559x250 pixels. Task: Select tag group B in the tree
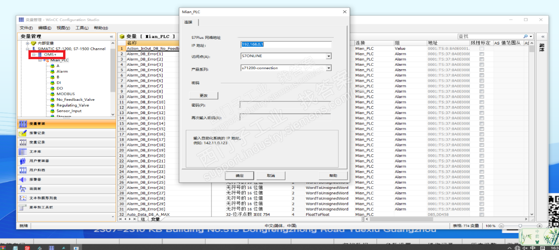[58, 77]
